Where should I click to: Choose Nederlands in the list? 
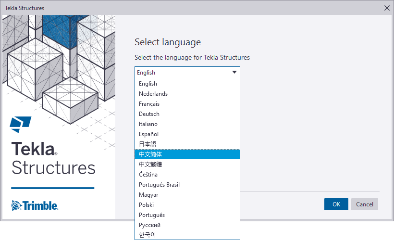(187, 94)
